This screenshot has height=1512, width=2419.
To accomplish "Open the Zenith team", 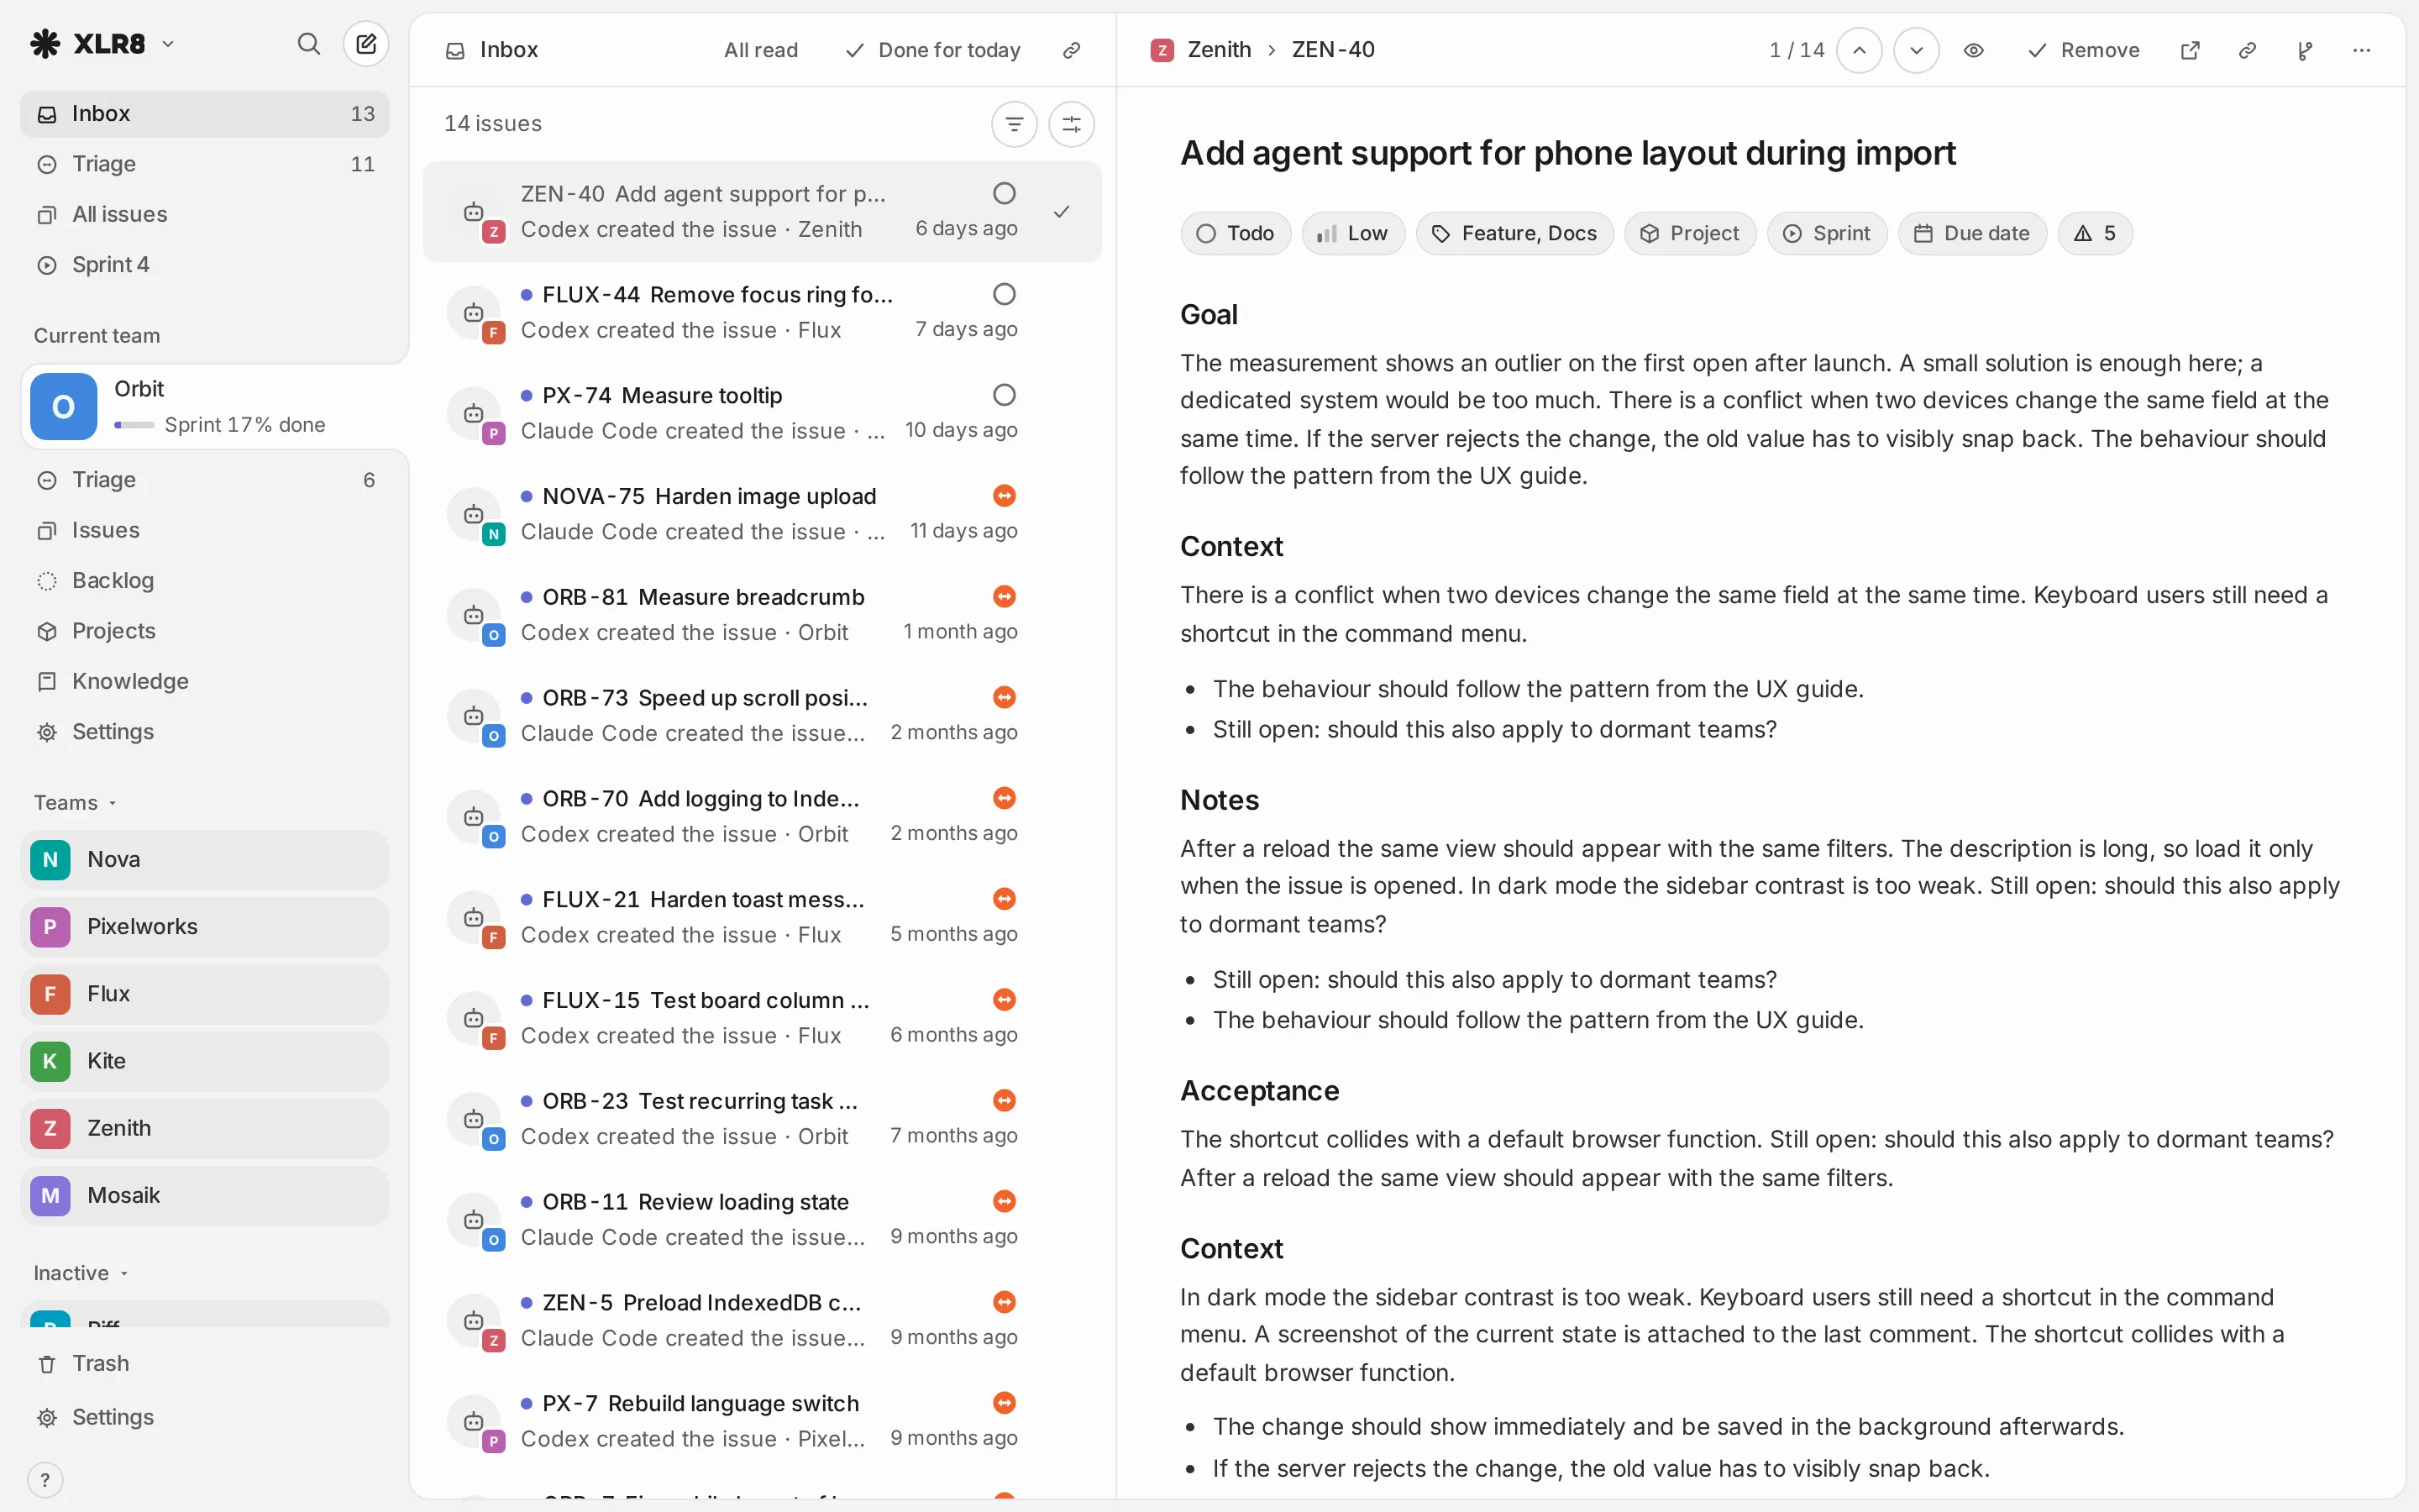I will pyautogui.click(x=204, y=1129).
